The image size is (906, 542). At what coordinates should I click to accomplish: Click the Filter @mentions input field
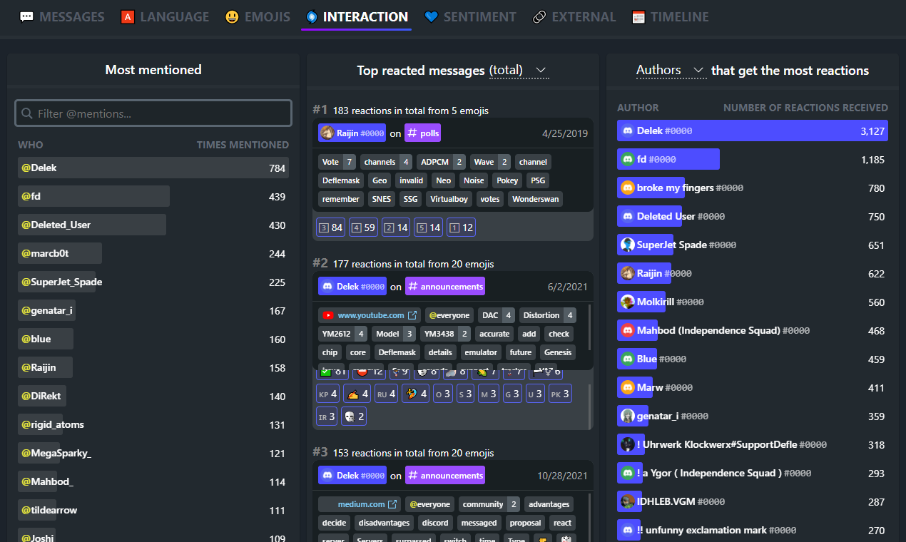pos(153,113)
